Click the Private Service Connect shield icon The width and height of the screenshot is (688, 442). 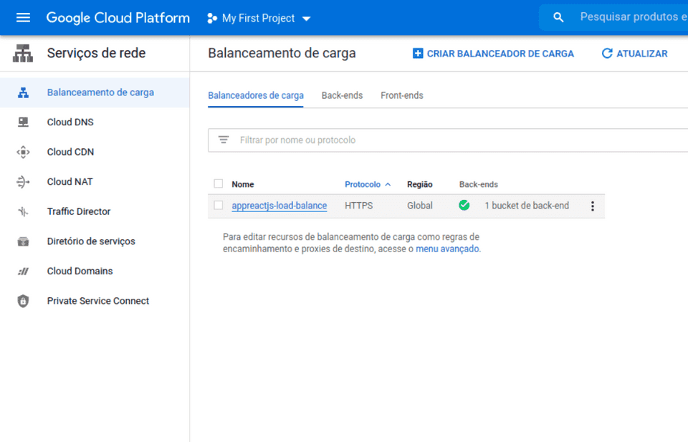[x=23, y=302]
